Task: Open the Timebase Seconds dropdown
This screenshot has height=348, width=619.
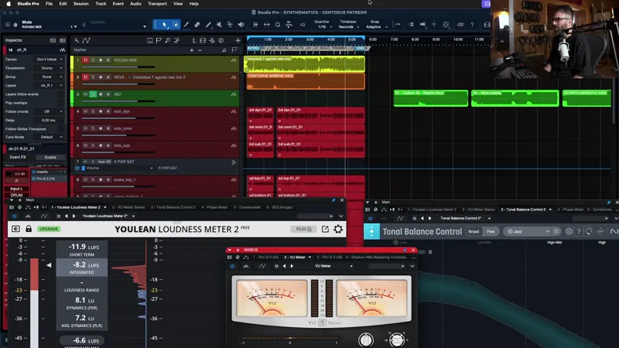Action: (349, 27)
